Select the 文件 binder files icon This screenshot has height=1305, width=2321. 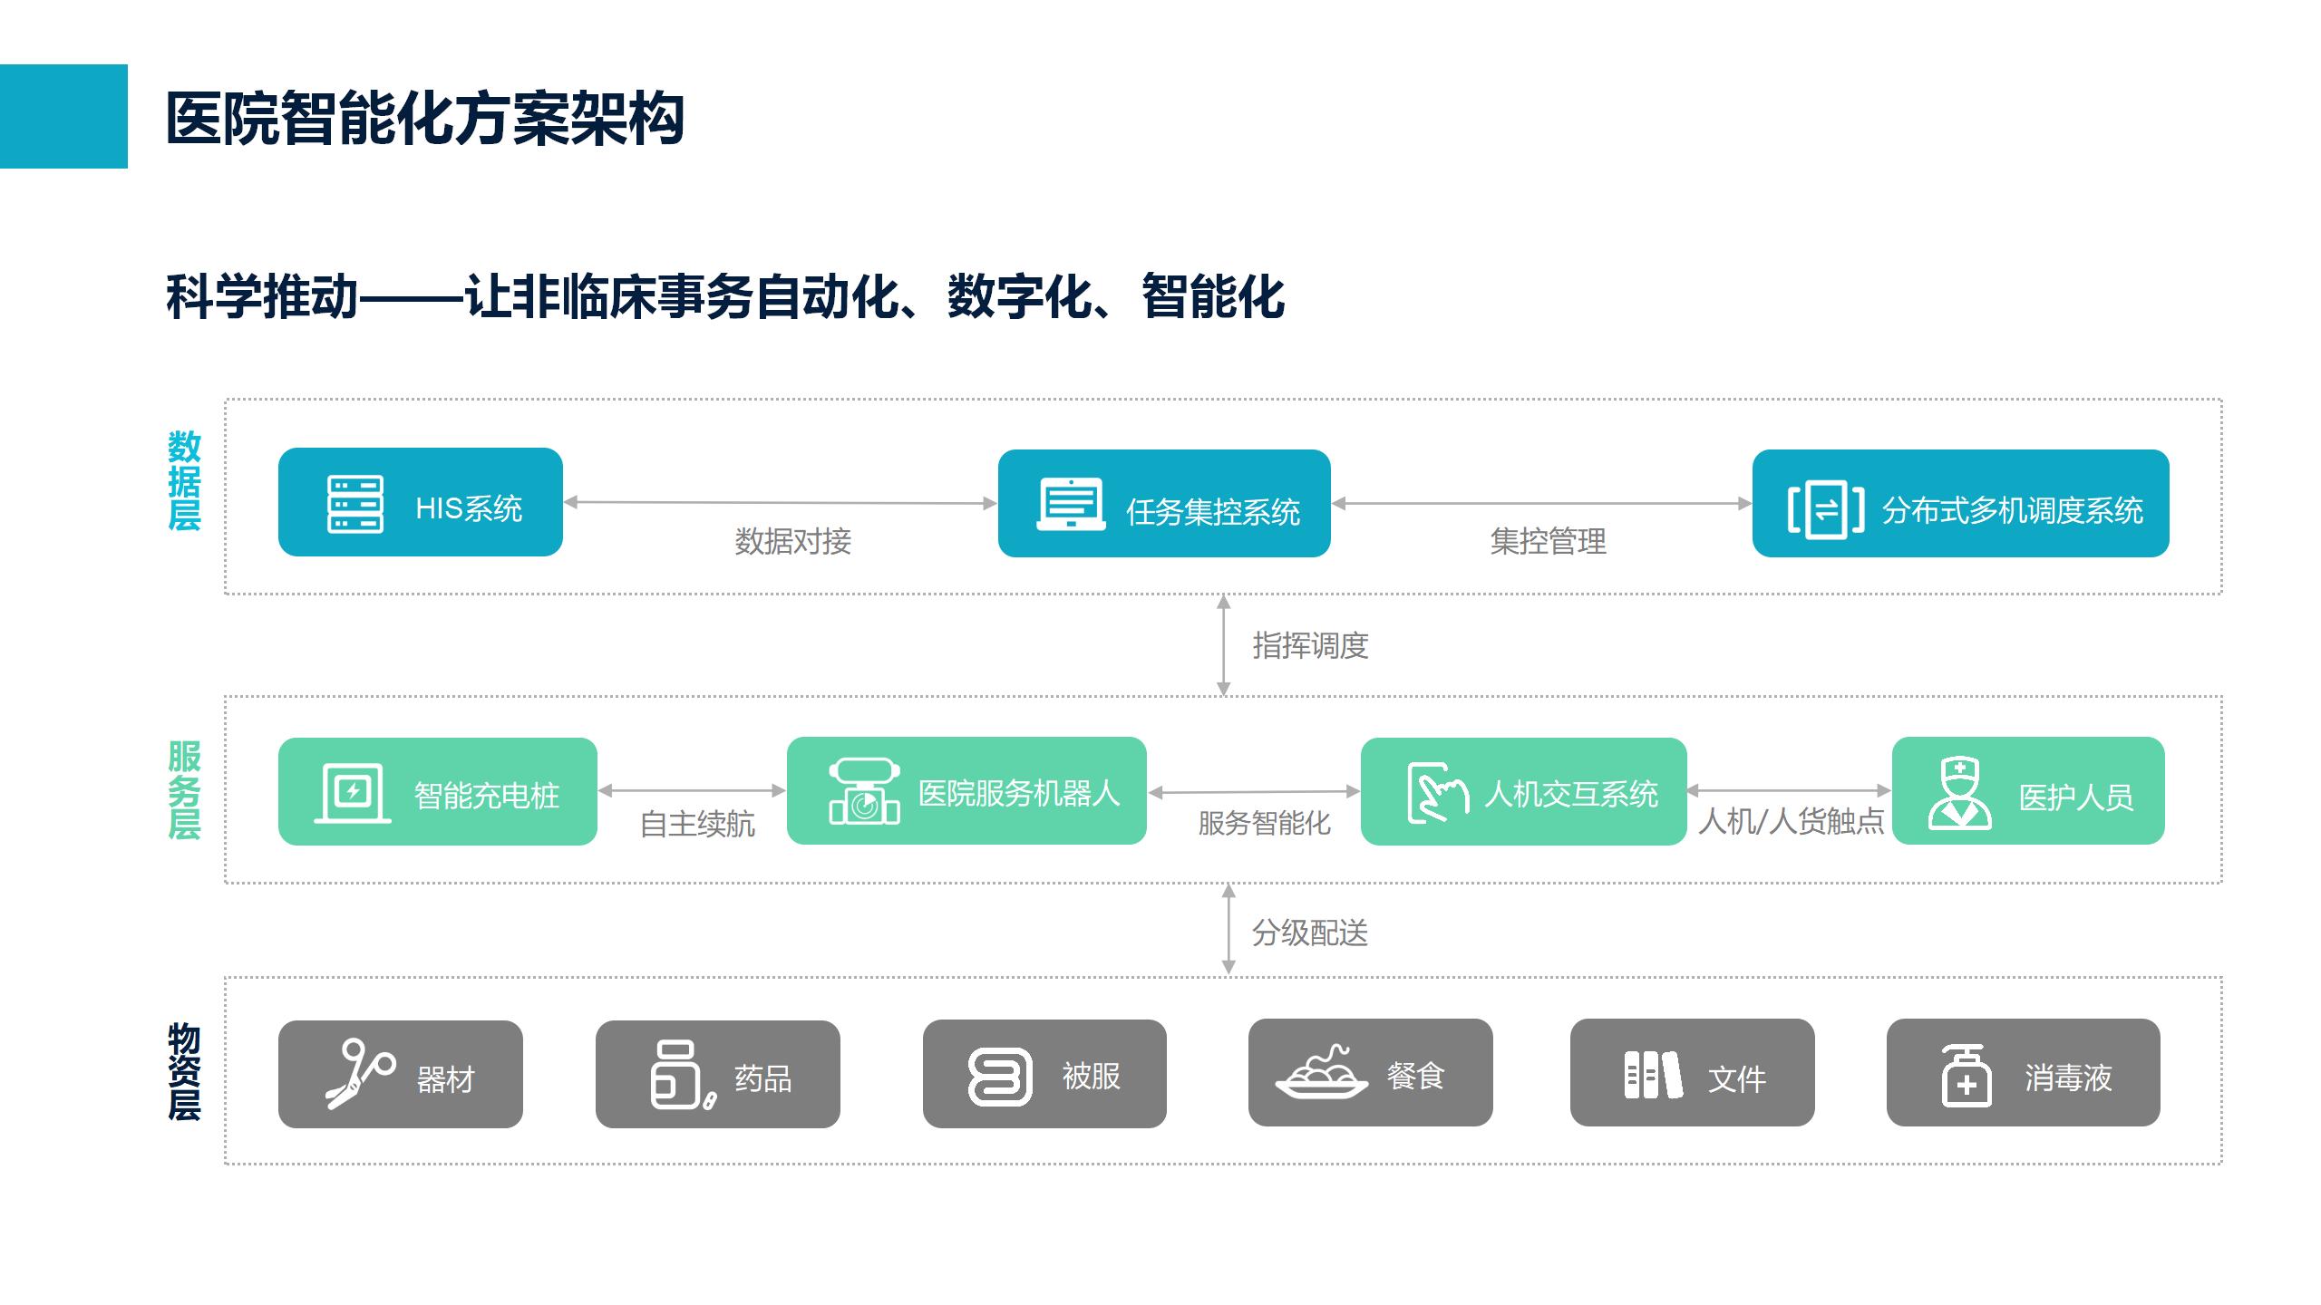tap(1653, 1075)
